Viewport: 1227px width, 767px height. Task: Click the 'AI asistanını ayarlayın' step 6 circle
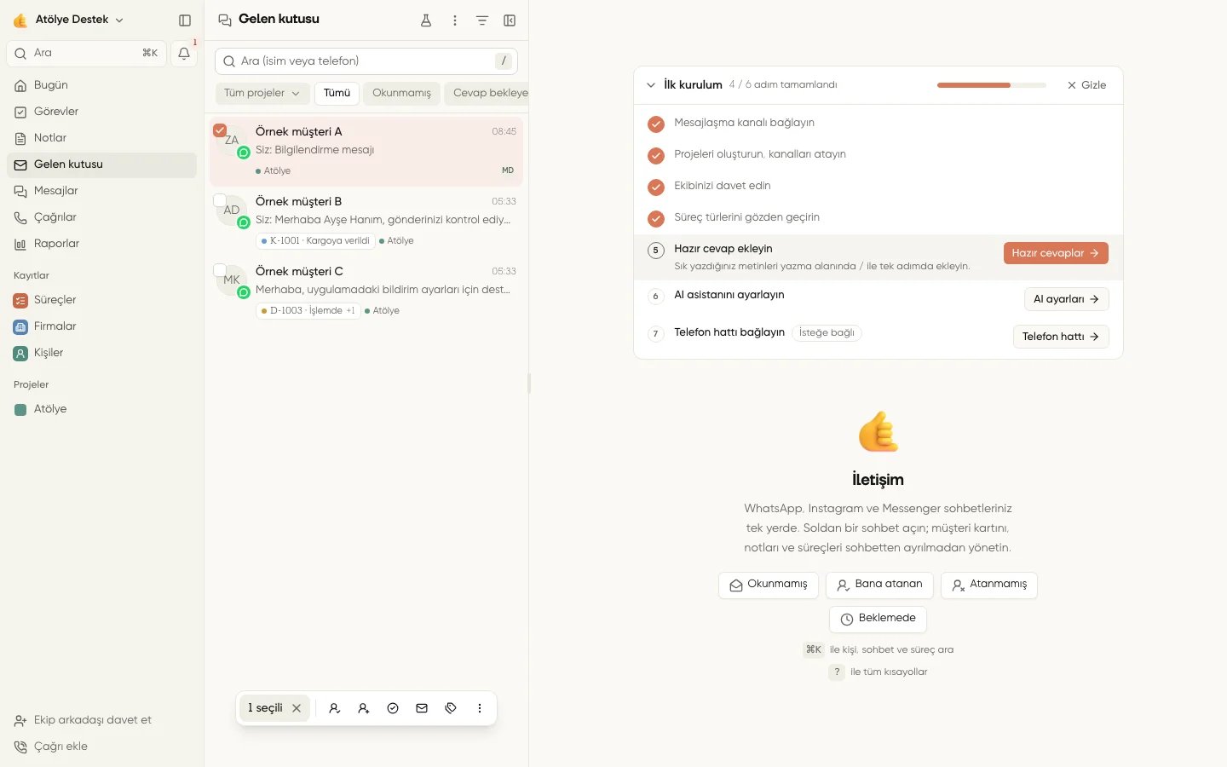655,296
